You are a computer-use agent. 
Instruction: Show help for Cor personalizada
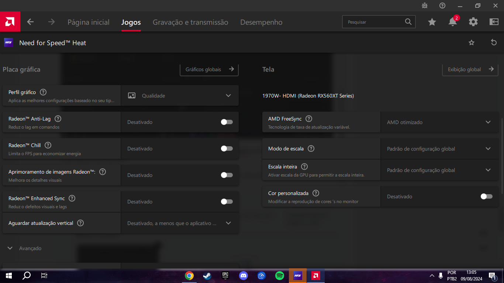click(x=315, y=193)
